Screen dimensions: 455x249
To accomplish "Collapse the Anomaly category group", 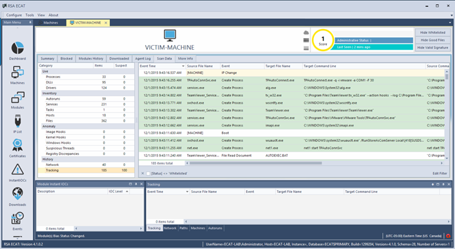I will (48, 127).
